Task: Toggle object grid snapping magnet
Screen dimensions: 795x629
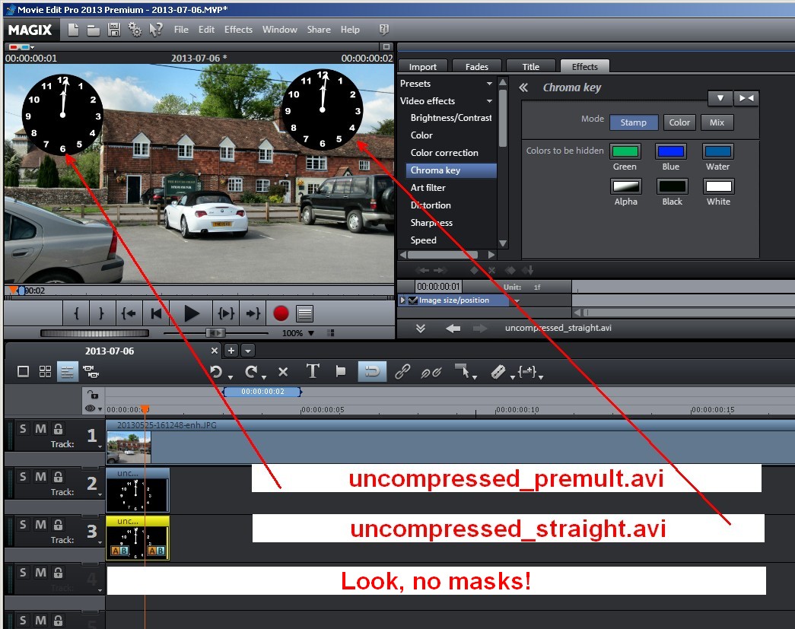Action: click(x=372, y=371)
